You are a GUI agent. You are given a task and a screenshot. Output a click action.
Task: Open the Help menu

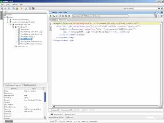(21, 4)
